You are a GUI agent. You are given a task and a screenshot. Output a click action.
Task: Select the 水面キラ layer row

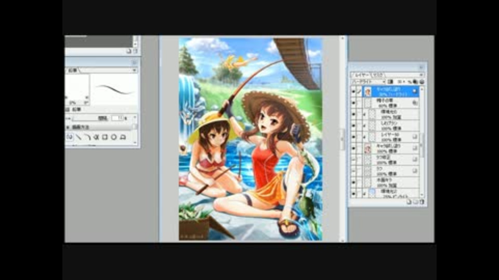pyautogui.click(x=385, y=182)
